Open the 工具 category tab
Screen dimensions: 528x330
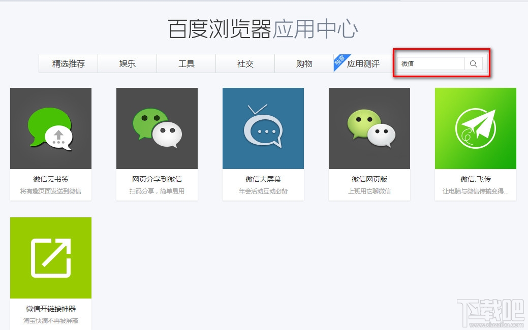click(187, 63)
